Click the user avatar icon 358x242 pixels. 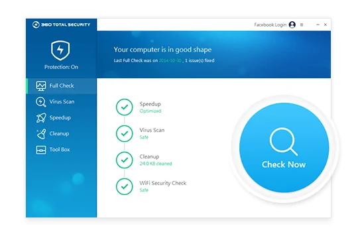292,25
